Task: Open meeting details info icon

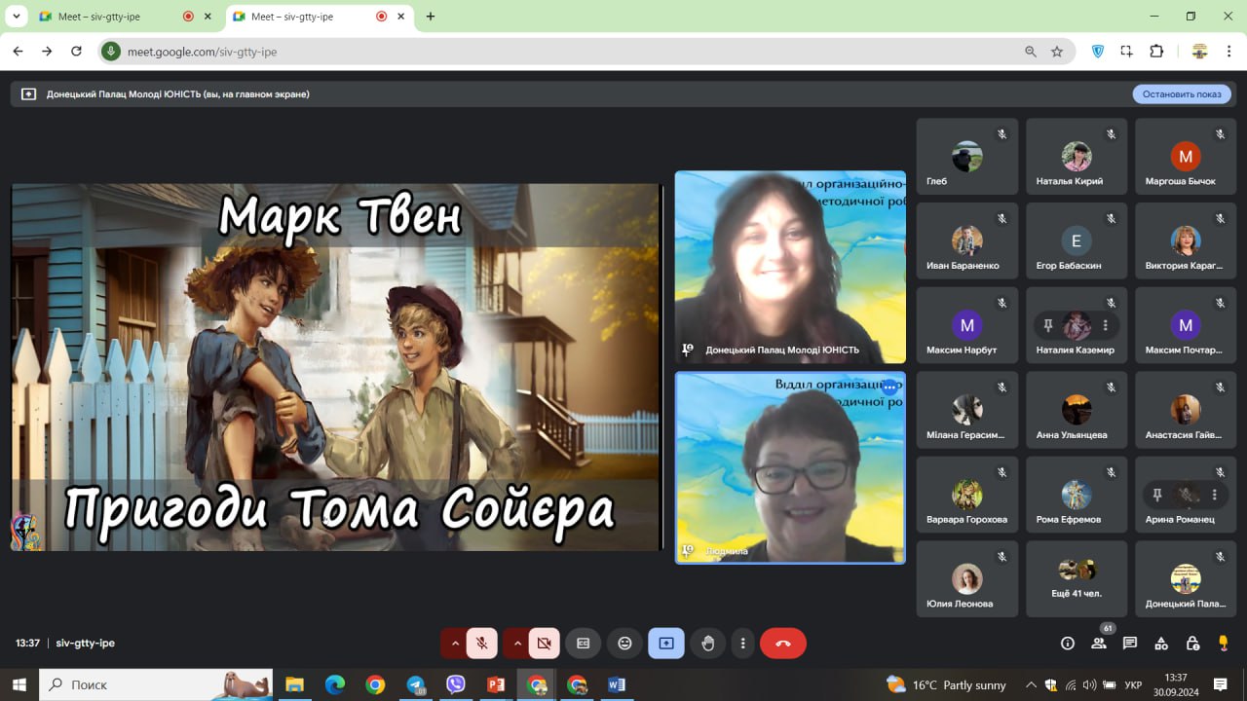Action: (1068, 643)
